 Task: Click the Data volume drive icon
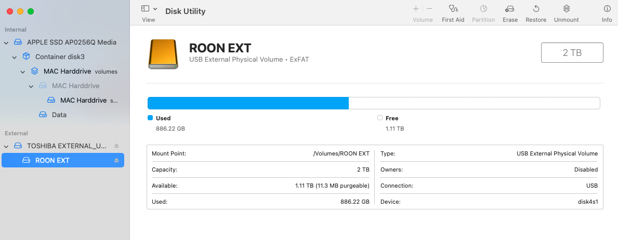click(43, 115)
